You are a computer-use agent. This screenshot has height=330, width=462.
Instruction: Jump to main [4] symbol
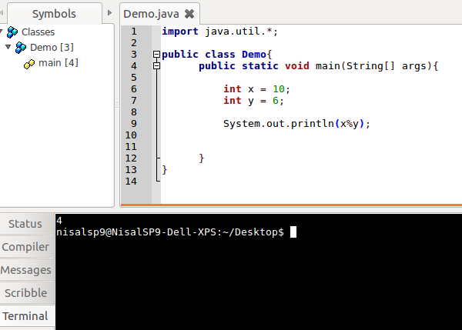(59, 63)
